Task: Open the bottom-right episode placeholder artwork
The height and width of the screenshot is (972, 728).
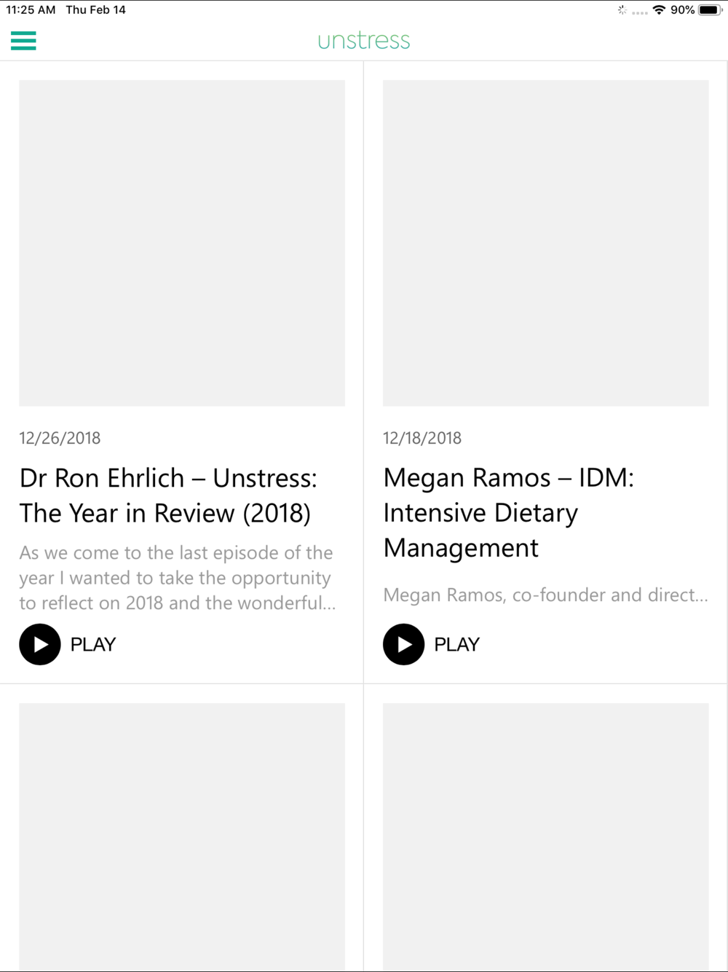Action: pyautogui.click(x=546, y=836)
